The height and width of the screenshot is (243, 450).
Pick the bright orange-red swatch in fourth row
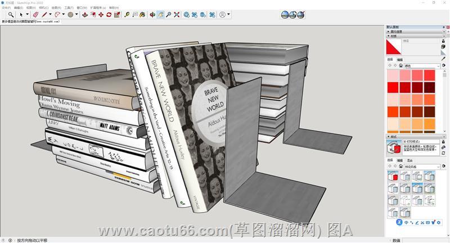(393, 111)
